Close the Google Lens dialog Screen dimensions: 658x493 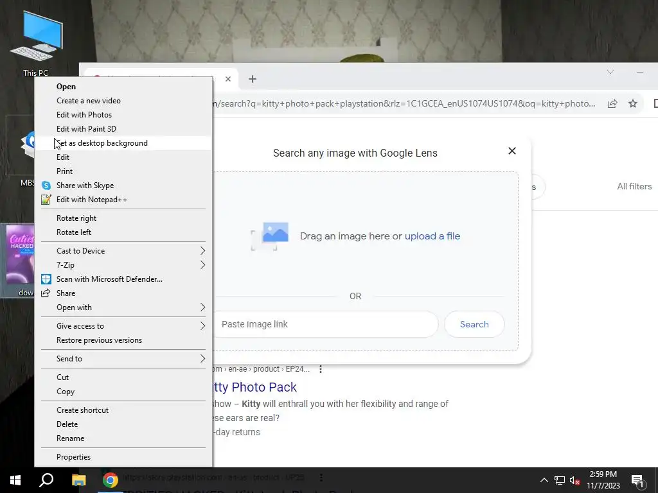click(x=512, y=151)
